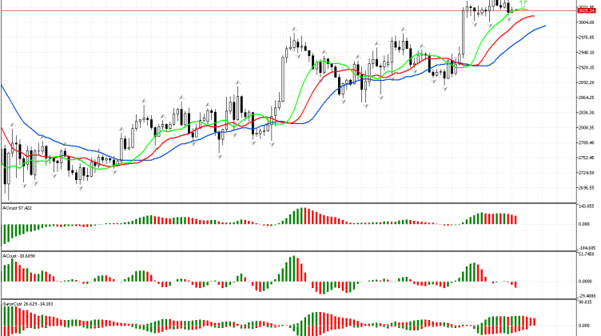Screen dimensions: 601x336
Task: Click the red current price label
Action: tap(587, 11)
